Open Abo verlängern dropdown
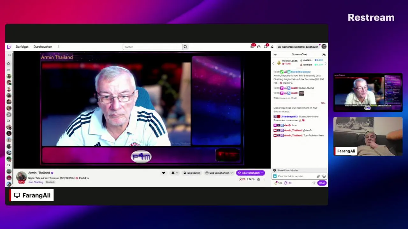The width and height of the screenshot is (408, 229). click(250, 173)
